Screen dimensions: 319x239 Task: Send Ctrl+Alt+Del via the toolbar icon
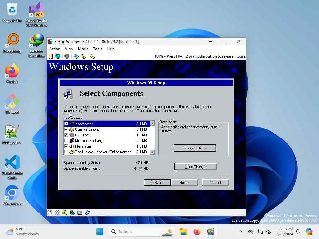(x=76, y=56)
